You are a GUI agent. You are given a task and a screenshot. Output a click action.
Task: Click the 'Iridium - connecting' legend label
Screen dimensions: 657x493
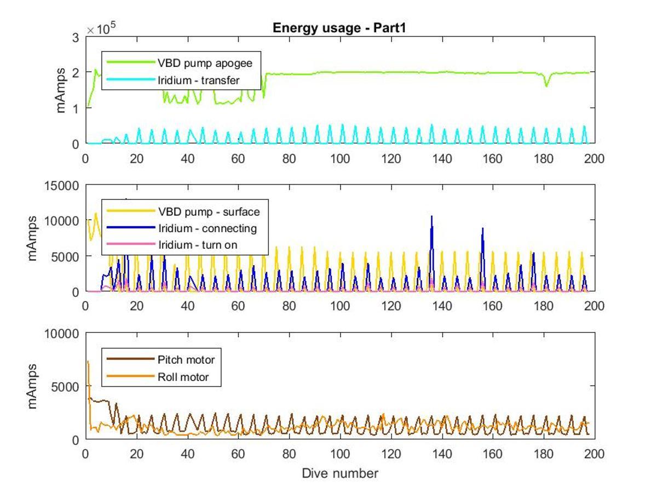click(207, 228)
